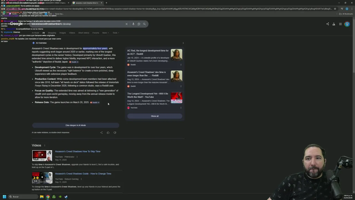Click Dive deeper in AI Mode button
The height and width of the screenshot is (200, 355).
click(x=75, y=125)
